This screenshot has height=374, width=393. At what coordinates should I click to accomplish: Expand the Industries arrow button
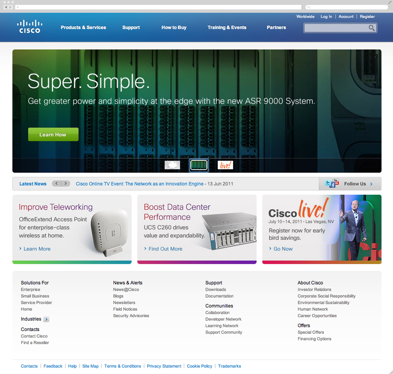tap(46, 319)
